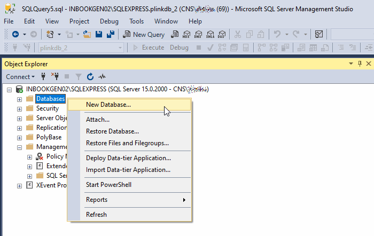Expand the PolyBase folder

point(19,138)
